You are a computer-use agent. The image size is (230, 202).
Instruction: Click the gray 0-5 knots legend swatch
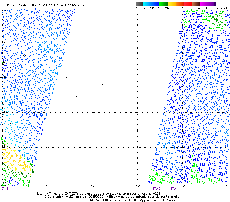139,4
